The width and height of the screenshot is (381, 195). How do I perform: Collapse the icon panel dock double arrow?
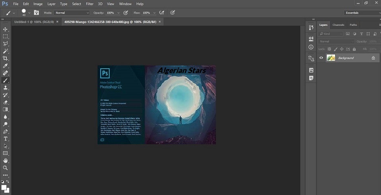click(313, 19)
